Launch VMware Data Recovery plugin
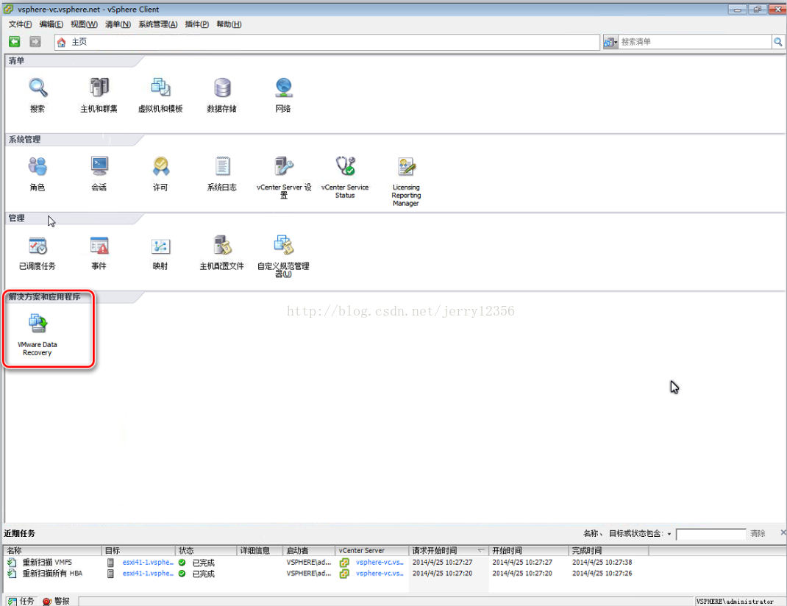The width and height of the screenshot is (787, 606). tap(38, 324)
